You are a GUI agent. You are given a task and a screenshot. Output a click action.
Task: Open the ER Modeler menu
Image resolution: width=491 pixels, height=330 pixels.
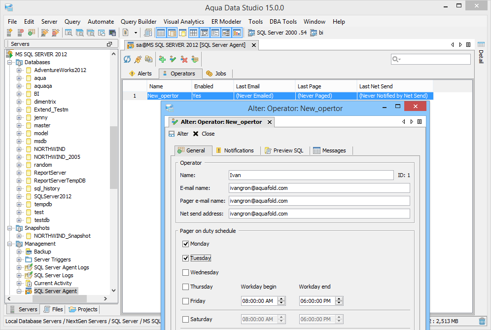(226, 22)
